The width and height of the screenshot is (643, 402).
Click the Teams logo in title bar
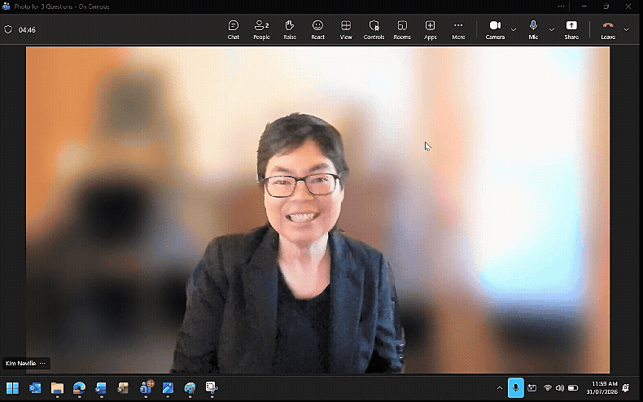coord(7,7)
